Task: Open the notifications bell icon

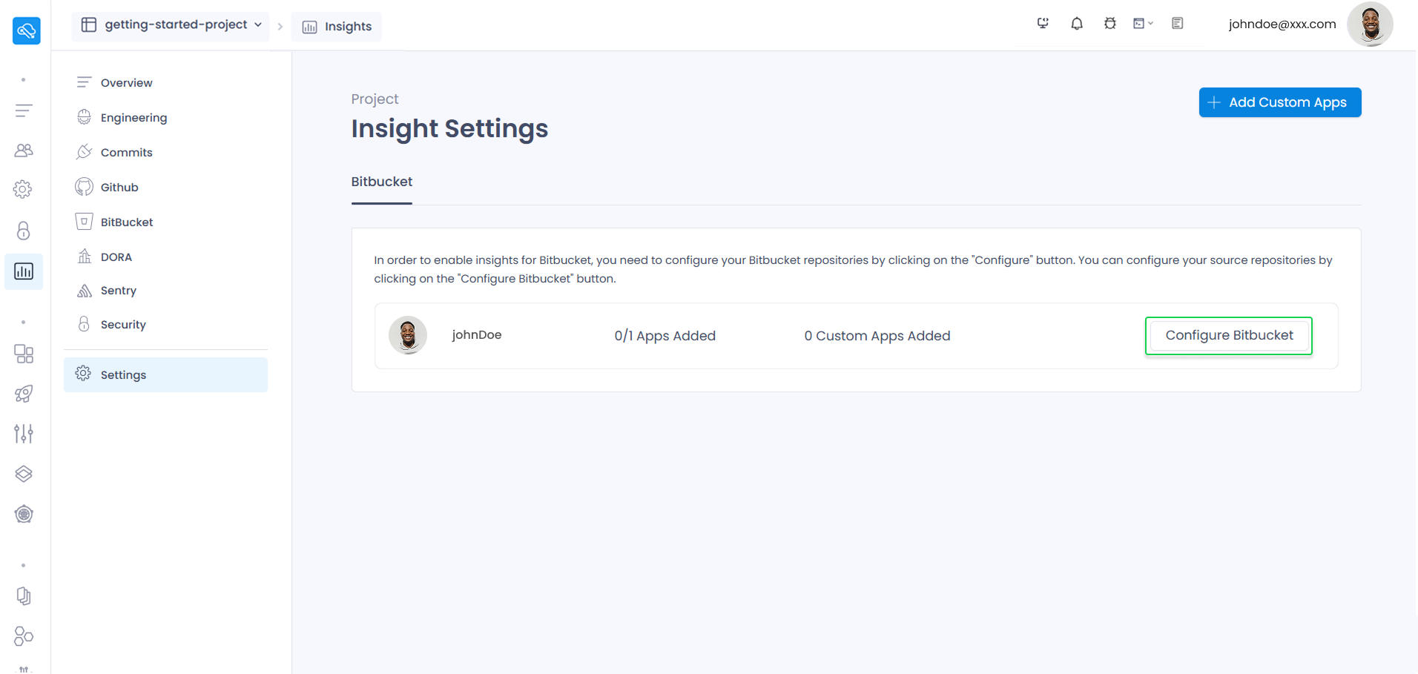Action: click(x=1077, y=24)
